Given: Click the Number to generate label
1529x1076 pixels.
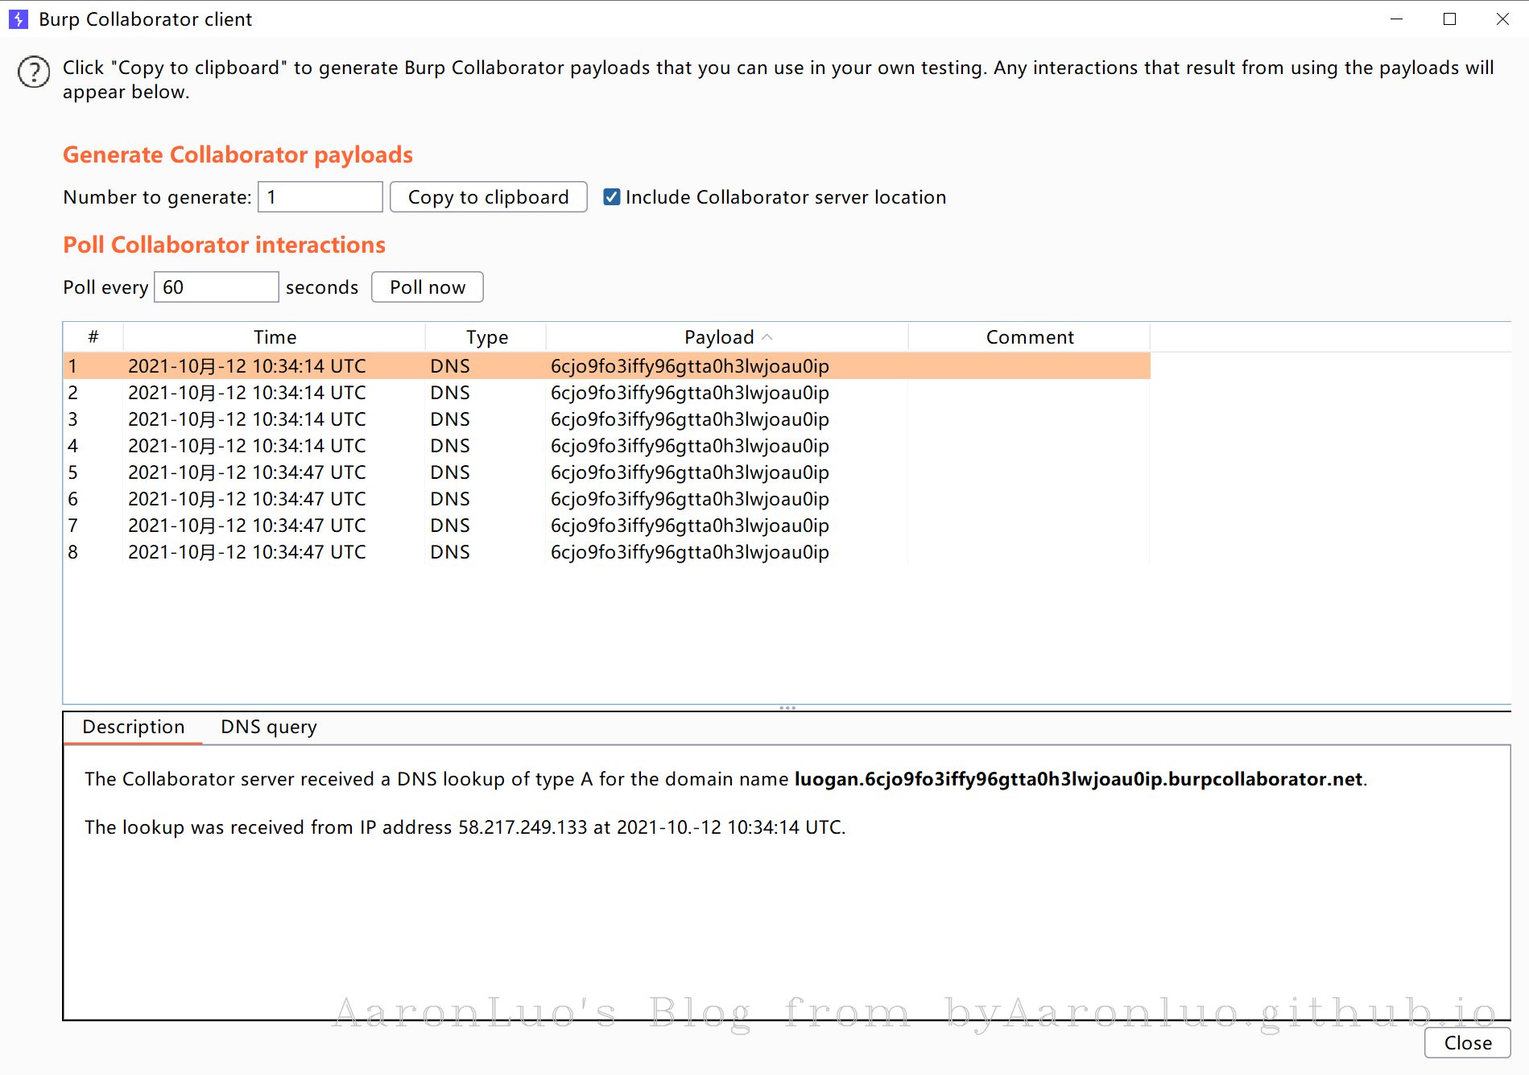Looking at the screenshot, I should coord(158,197).
